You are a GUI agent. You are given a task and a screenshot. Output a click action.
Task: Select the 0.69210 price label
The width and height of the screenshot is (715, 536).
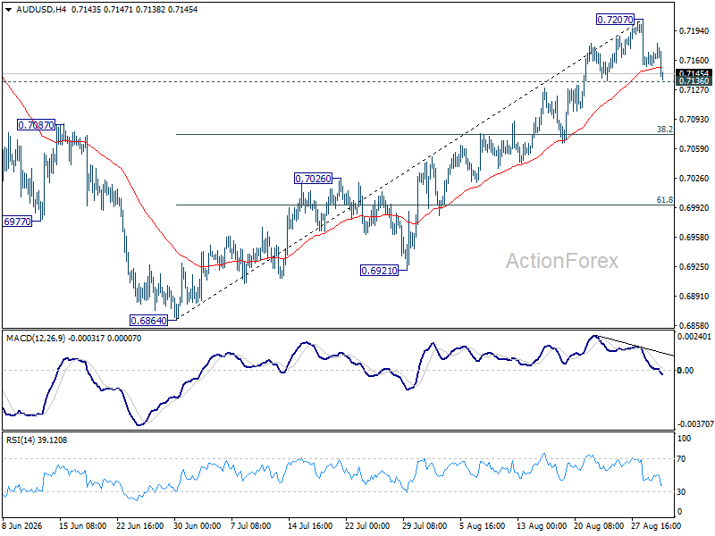coord(379,271)
